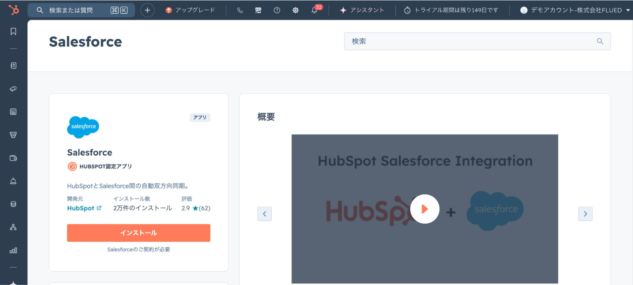Click the 概要 section heading
Viewport: 633px width, 285px height.
click(x=266, y=117)
